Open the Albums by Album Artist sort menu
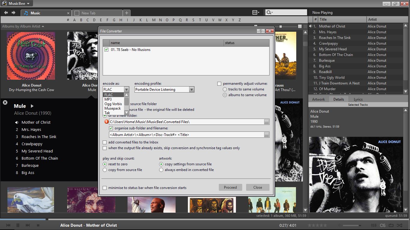Viewport: 410px width, 230px height. (23, 26)
